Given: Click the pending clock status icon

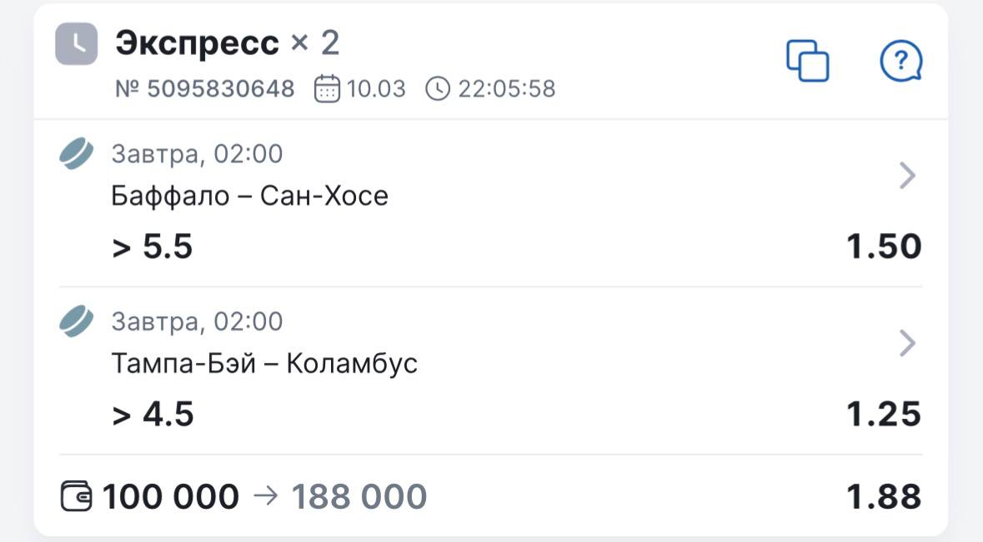Looking at the screenshot, I should [77, 44].
